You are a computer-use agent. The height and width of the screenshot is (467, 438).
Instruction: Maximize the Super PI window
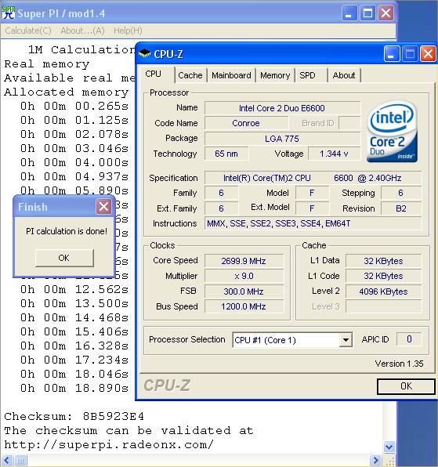367,13
